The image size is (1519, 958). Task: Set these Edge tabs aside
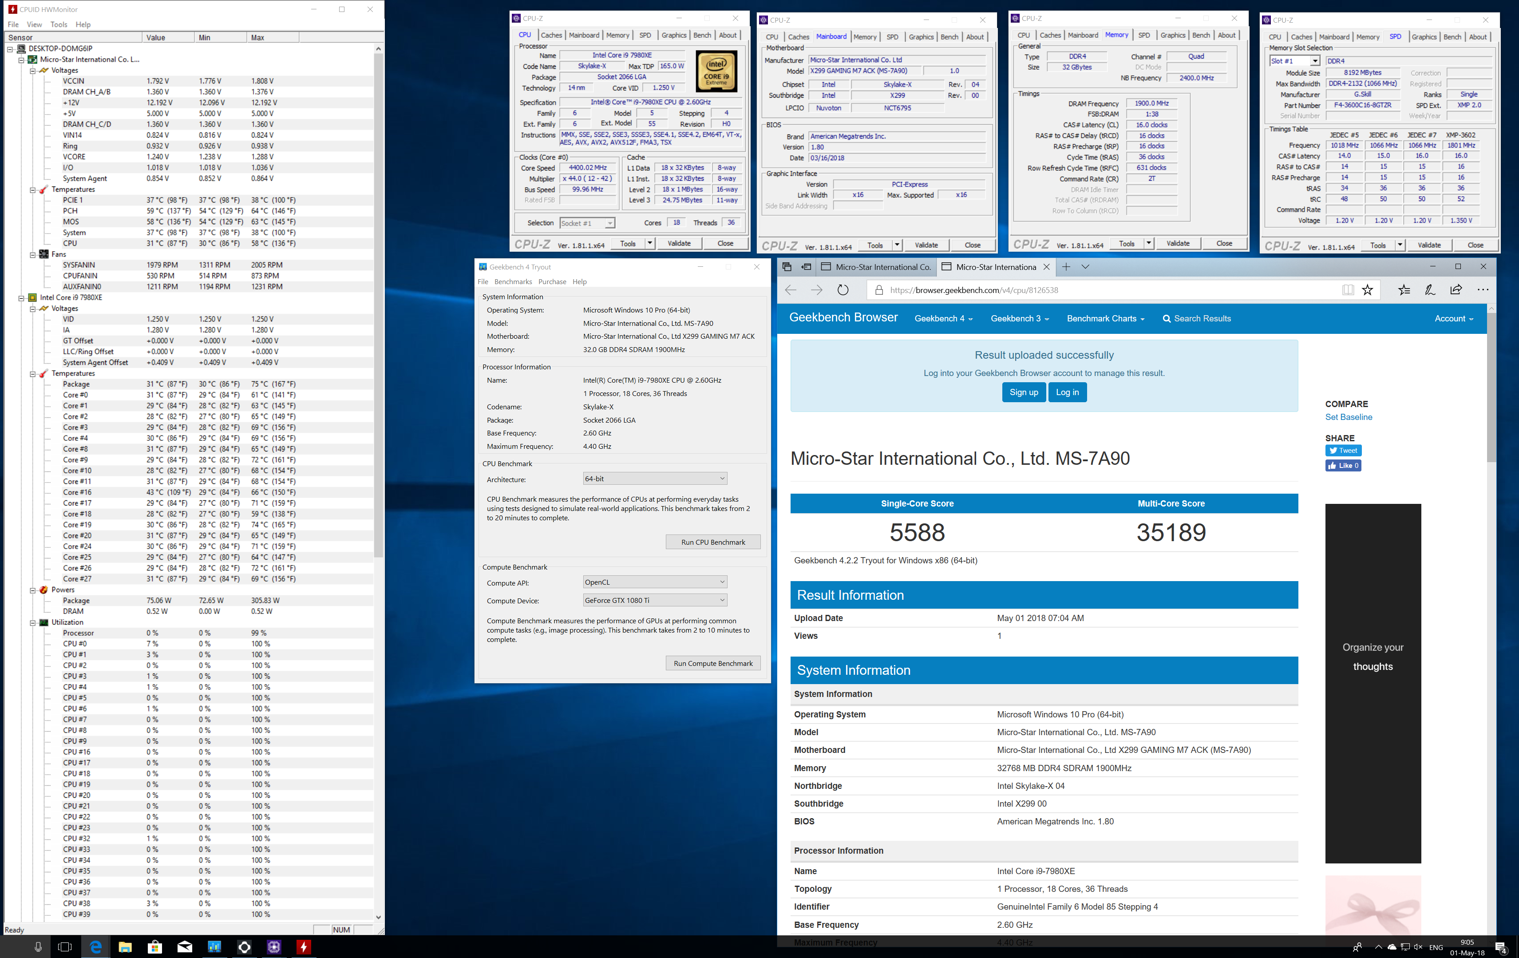pyautogui.click(x=806, y=267)
